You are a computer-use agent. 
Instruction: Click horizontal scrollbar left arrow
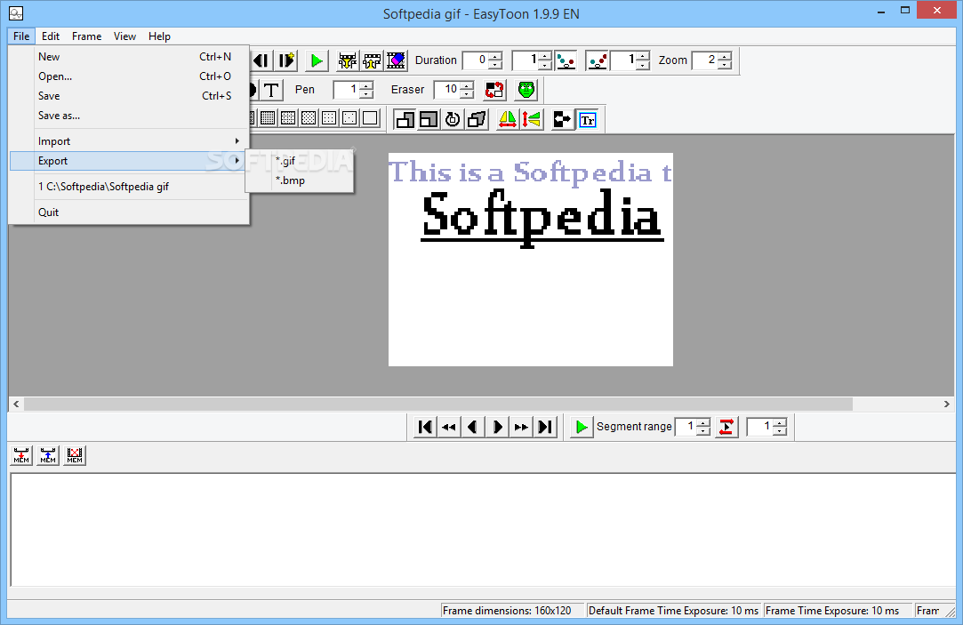16,404
